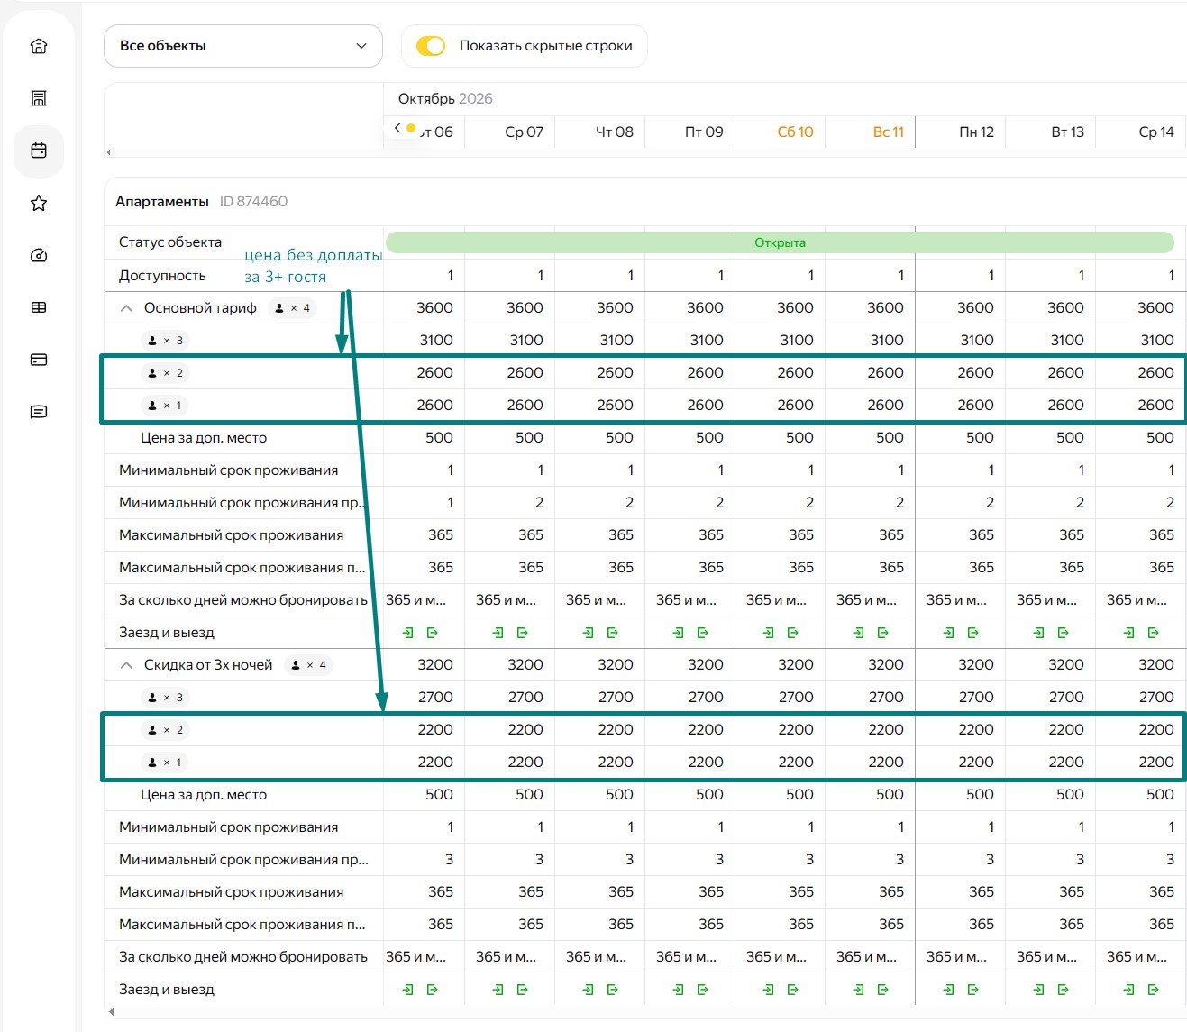The height and width of the screenshot is (1032, 1187).
Task: Open the building objects sidebar icon
Action: click(39, 98)
